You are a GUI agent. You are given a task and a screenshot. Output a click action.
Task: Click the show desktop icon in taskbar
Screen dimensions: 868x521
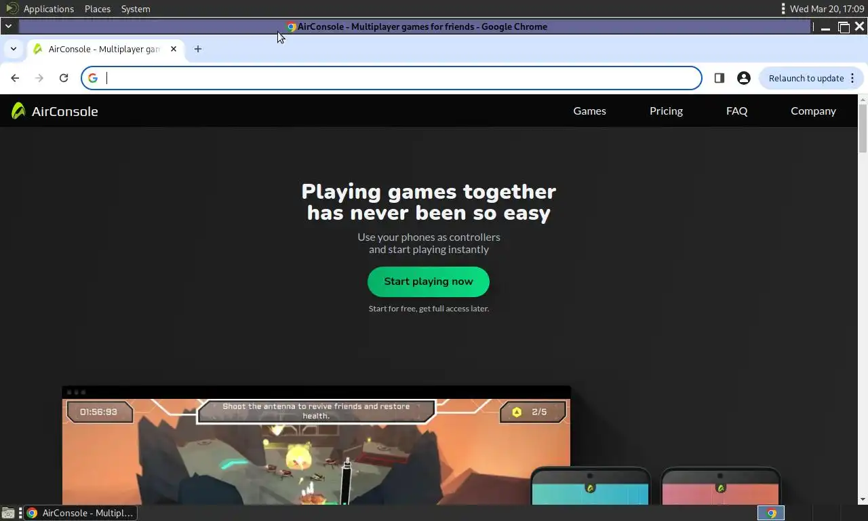[x=8, y=513]
